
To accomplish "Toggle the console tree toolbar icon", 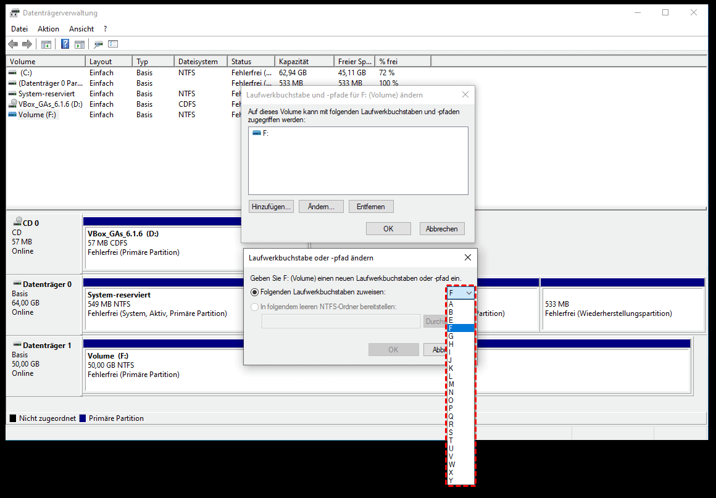I will point(46,44).
